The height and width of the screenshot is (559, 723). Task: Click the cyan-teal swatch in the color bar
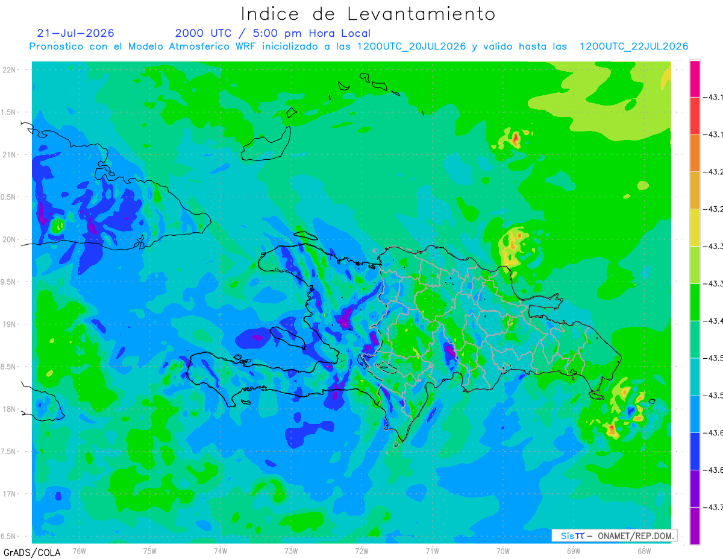[695, 377]
